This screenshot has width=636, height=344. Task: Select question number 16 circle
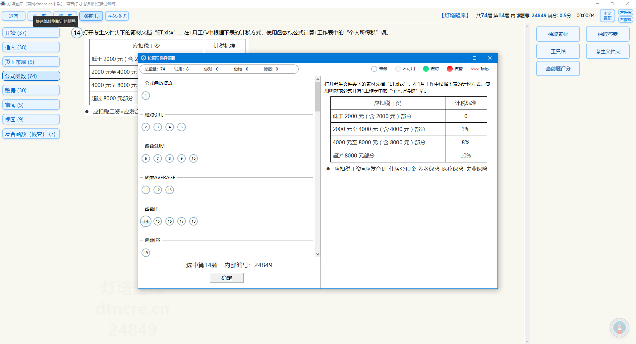[x=170, y=221]
